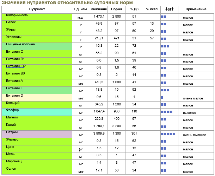Click the pale yellow Витамин D cell
The image size is (215, 176).
(36, 97)
